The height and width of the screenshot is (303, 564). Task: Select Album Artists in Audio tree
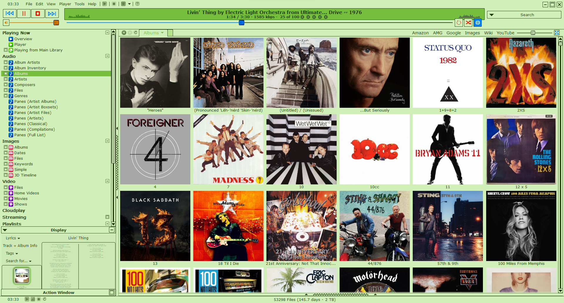point(27,62)
